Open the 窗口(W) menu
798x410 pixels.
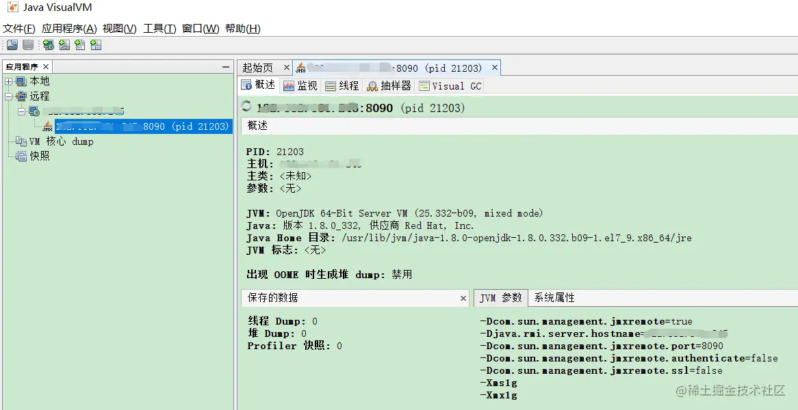click(201, 29)
